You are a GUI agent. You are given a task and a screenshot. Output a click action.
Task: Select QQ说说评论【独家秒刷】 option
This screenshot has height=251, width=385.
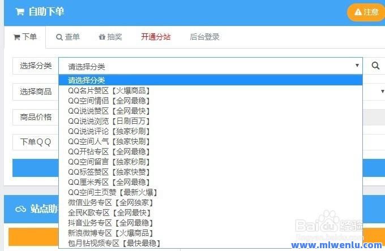pyautogui.click(x=211, y=131)
